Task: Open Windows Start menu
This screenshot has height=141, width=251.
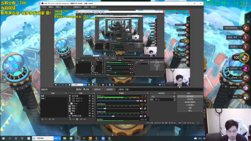Action: coord(3,138)
